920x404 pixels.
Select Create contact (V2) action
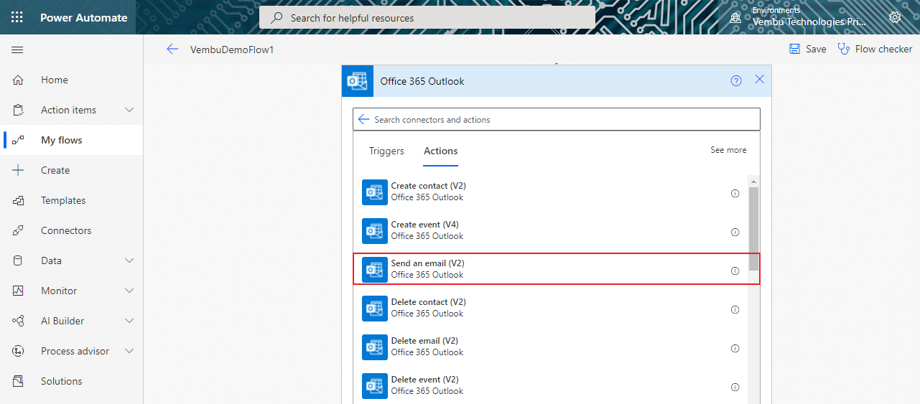551,192
